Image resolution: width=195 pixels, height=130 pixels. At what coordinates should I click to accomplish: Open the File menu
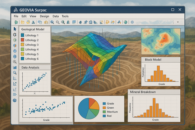(16, 16)
